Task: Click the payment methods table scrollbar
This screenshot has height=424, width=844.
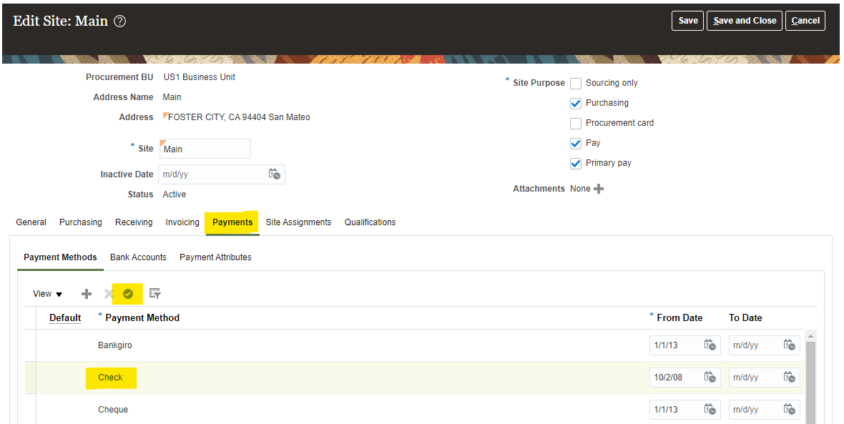Action: point(810,379)
